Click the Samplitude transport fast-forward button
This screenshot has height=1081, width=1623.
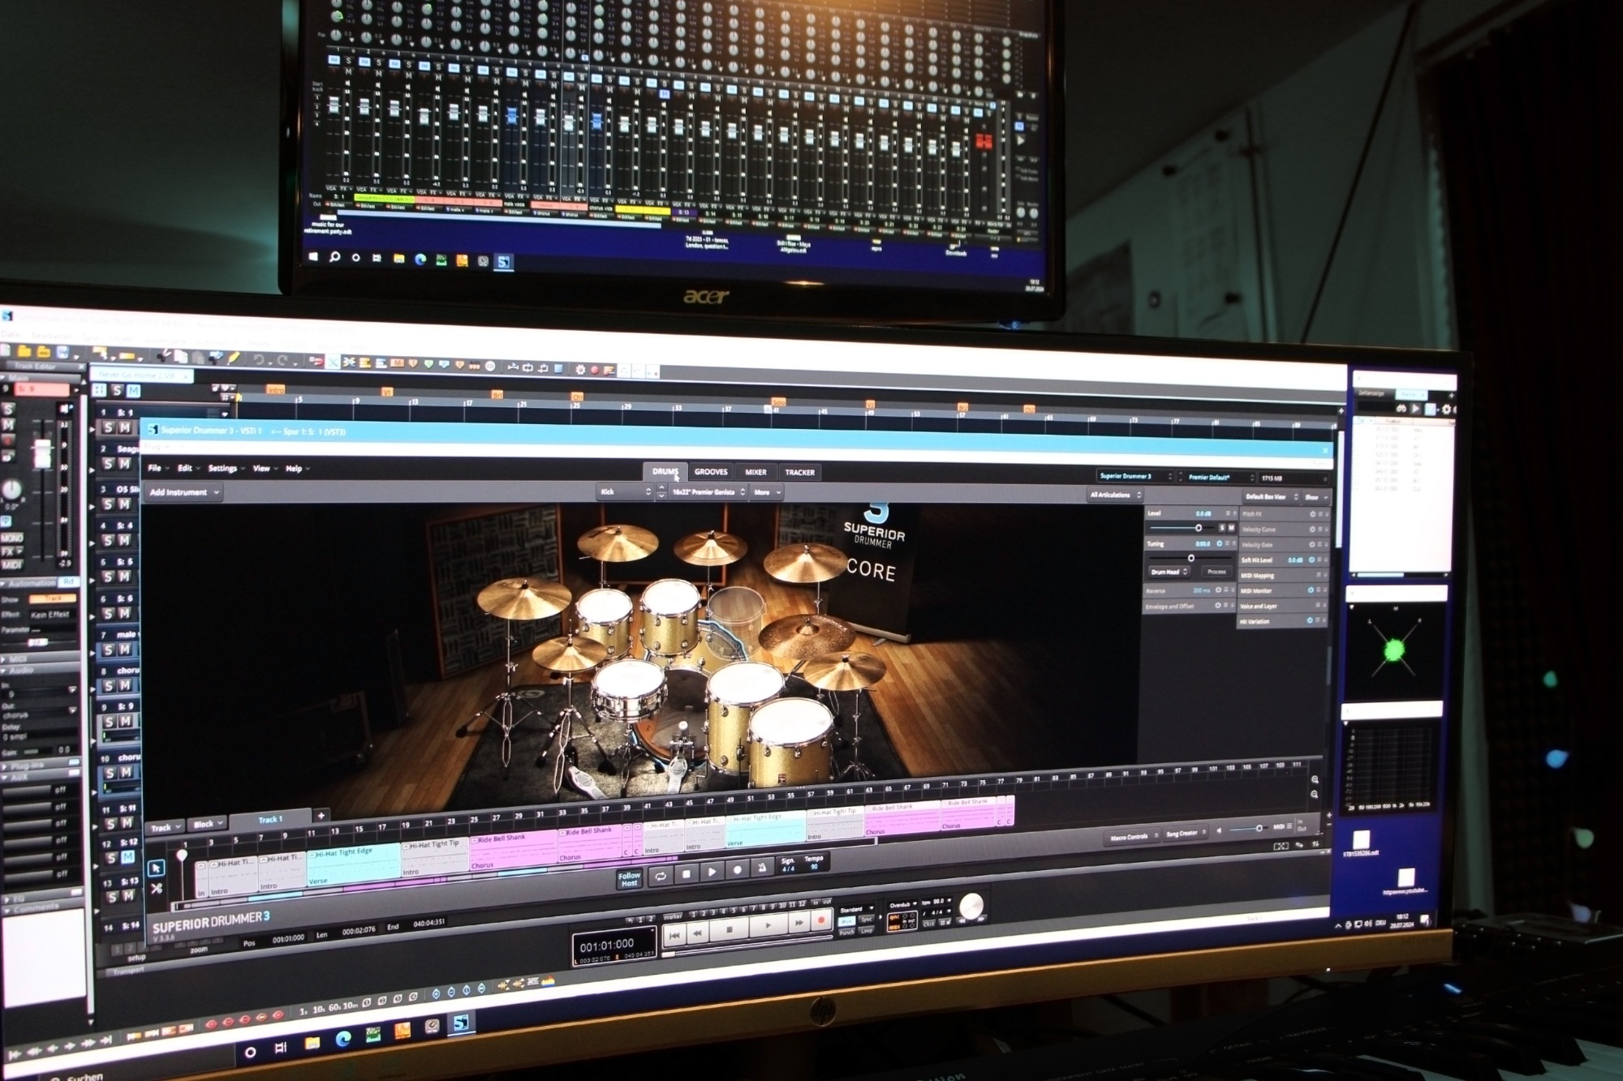point(799,923)
